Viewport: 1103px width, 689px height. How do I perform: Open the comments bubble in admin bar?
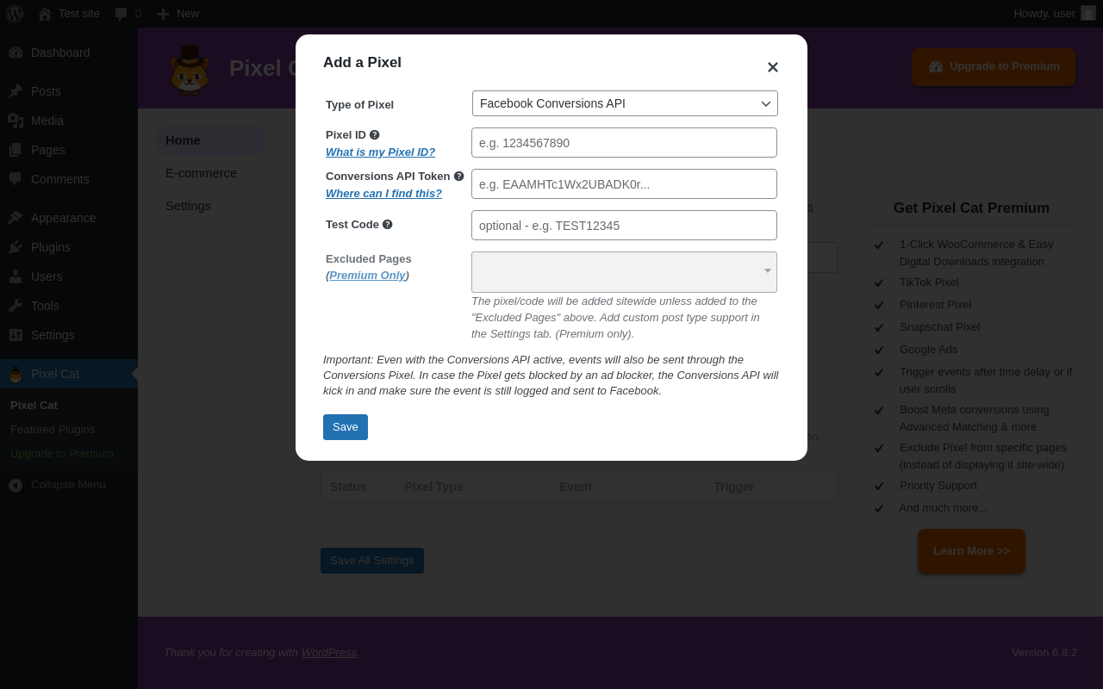(x=128, y=14)
